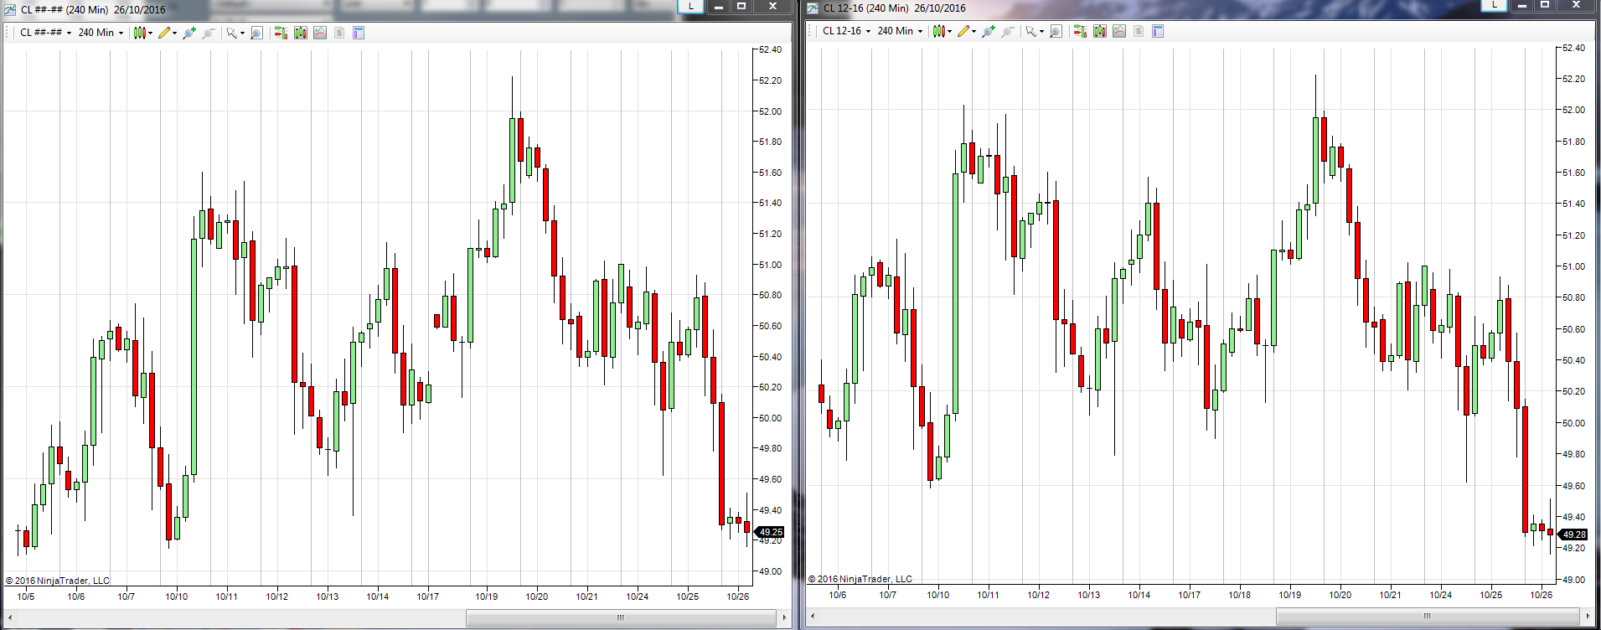Click the L link button on CL 12-16 window
1601x630 pixels.
coord(1495,5)
